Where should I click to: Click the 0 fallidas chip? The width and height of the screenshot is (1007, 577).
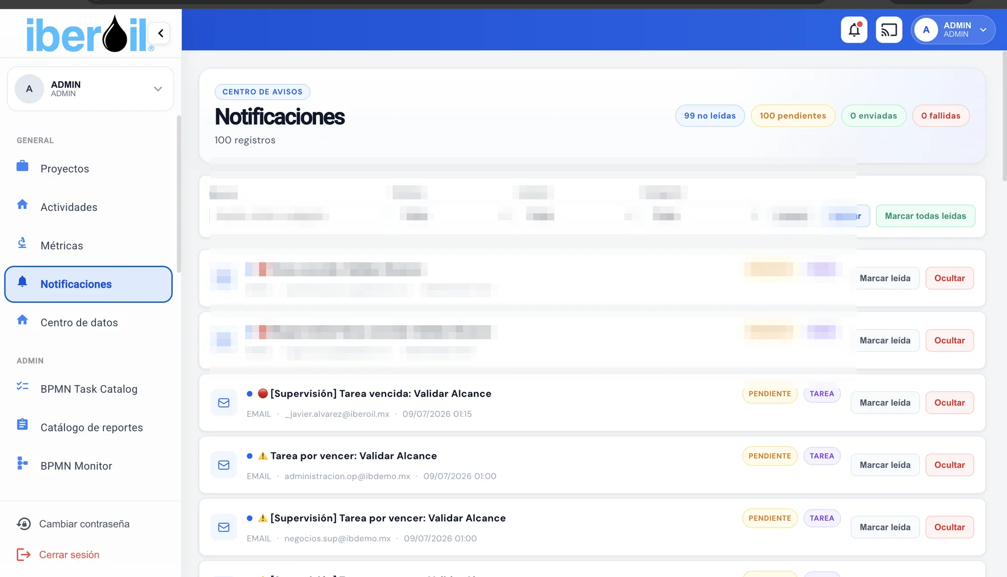click(x=941, y=116)
